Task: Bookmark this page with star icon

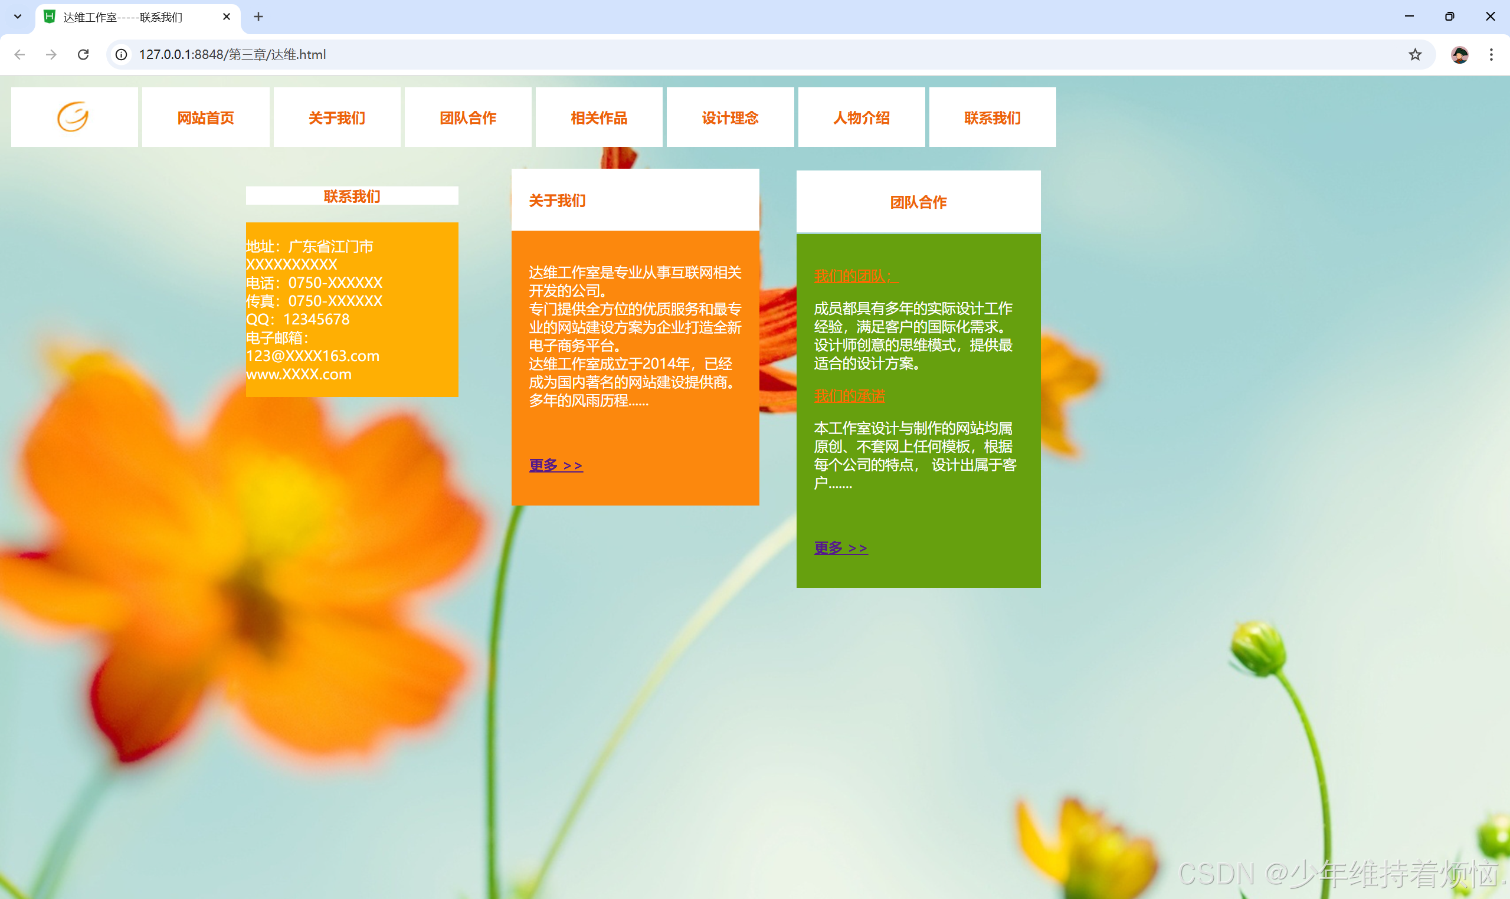Action: tap(1414, 54)
